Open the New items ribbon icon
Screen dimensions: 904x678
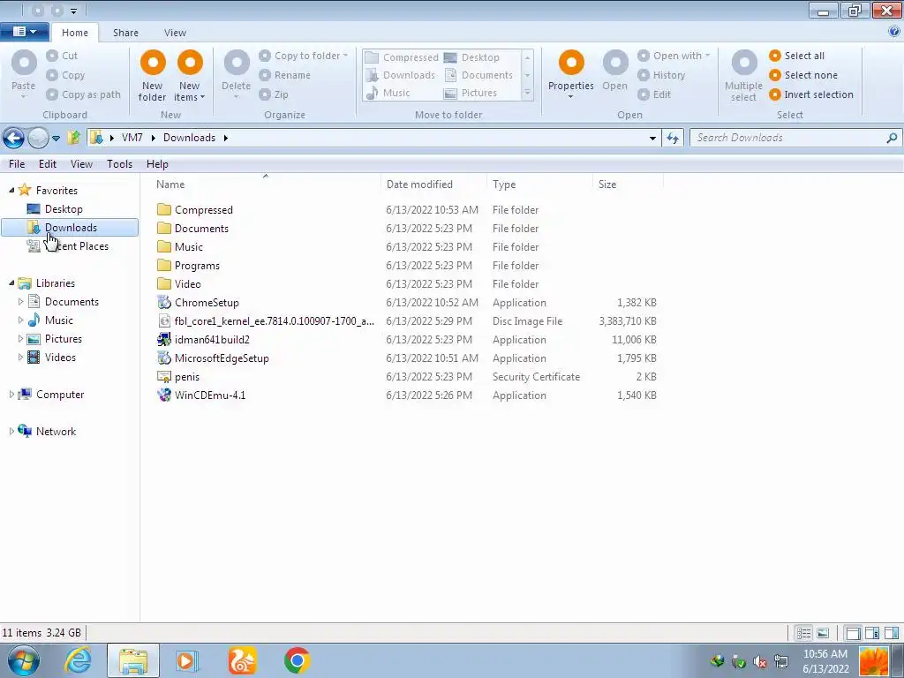tap(190, 63)
